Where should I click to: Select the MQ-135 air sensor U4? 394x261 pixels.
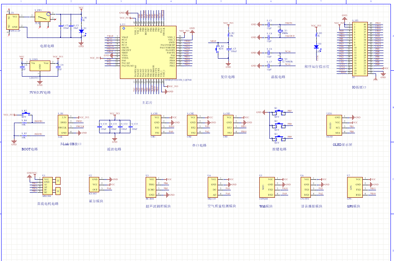[x=212, y=187]
